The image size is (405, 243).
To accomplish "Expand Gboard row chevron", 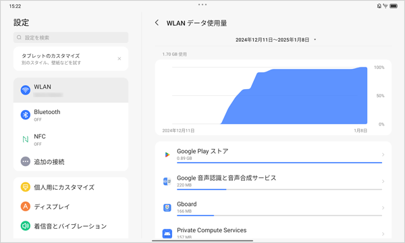I will click(x=383, y=208).
